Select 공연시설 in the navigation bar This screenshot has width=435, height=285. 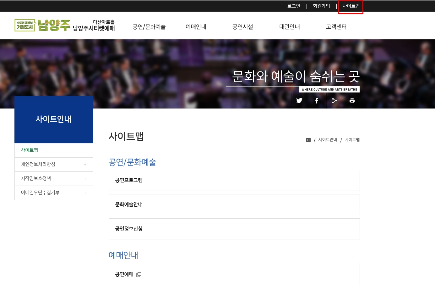coord(242,27)
